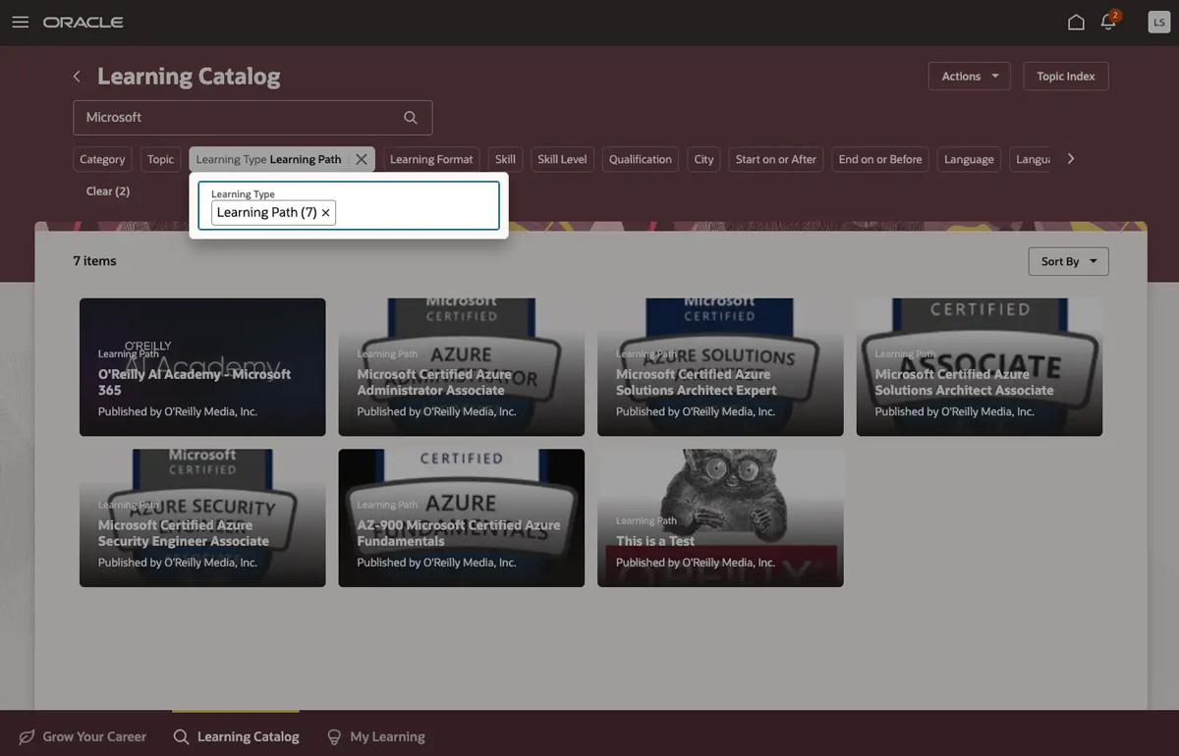Go back with the arrow beside Learning Catalog

[x=77, y=77]
